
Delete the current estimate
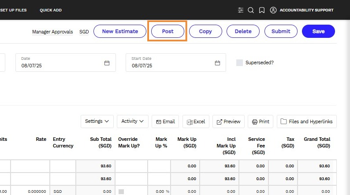[x=243, y=31]
